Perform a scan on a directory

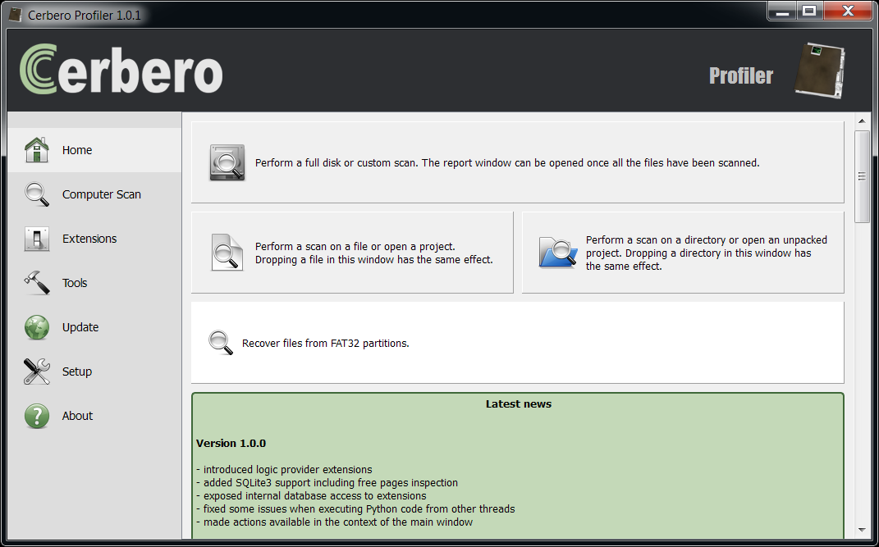tap(683, 253)
